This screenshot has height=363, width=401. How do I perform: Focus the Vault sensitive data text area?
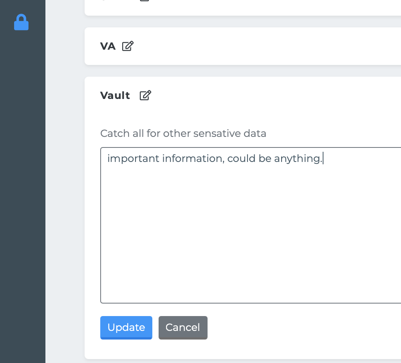(251, 225)
